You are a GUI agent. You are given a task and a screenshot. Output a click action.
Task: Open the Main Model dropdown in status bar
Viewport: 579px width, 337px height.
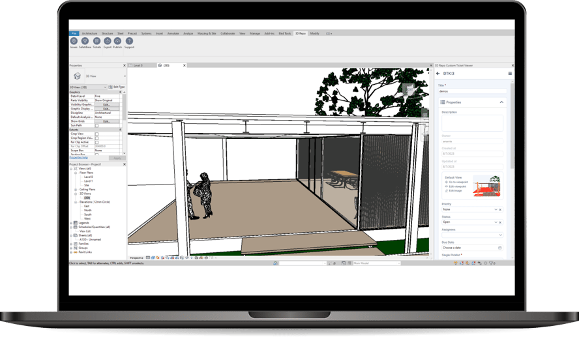tap(399, 263)
